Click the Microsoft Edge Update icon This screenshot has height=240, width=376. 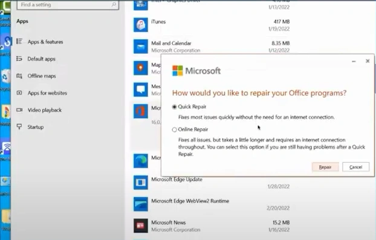click(x=140, y=183)
